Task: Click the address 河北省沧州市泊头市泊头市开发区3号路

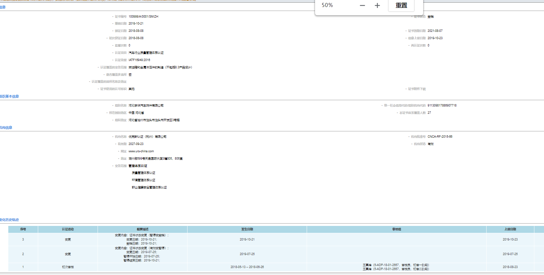Action: click(x=154, y=120)
